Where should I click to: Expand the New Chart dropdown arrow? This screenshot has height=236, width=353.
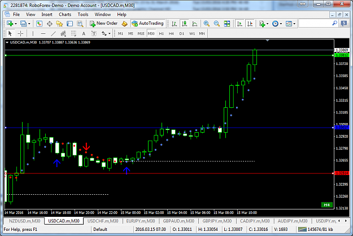pyautogui.click(x=16, y=24)
